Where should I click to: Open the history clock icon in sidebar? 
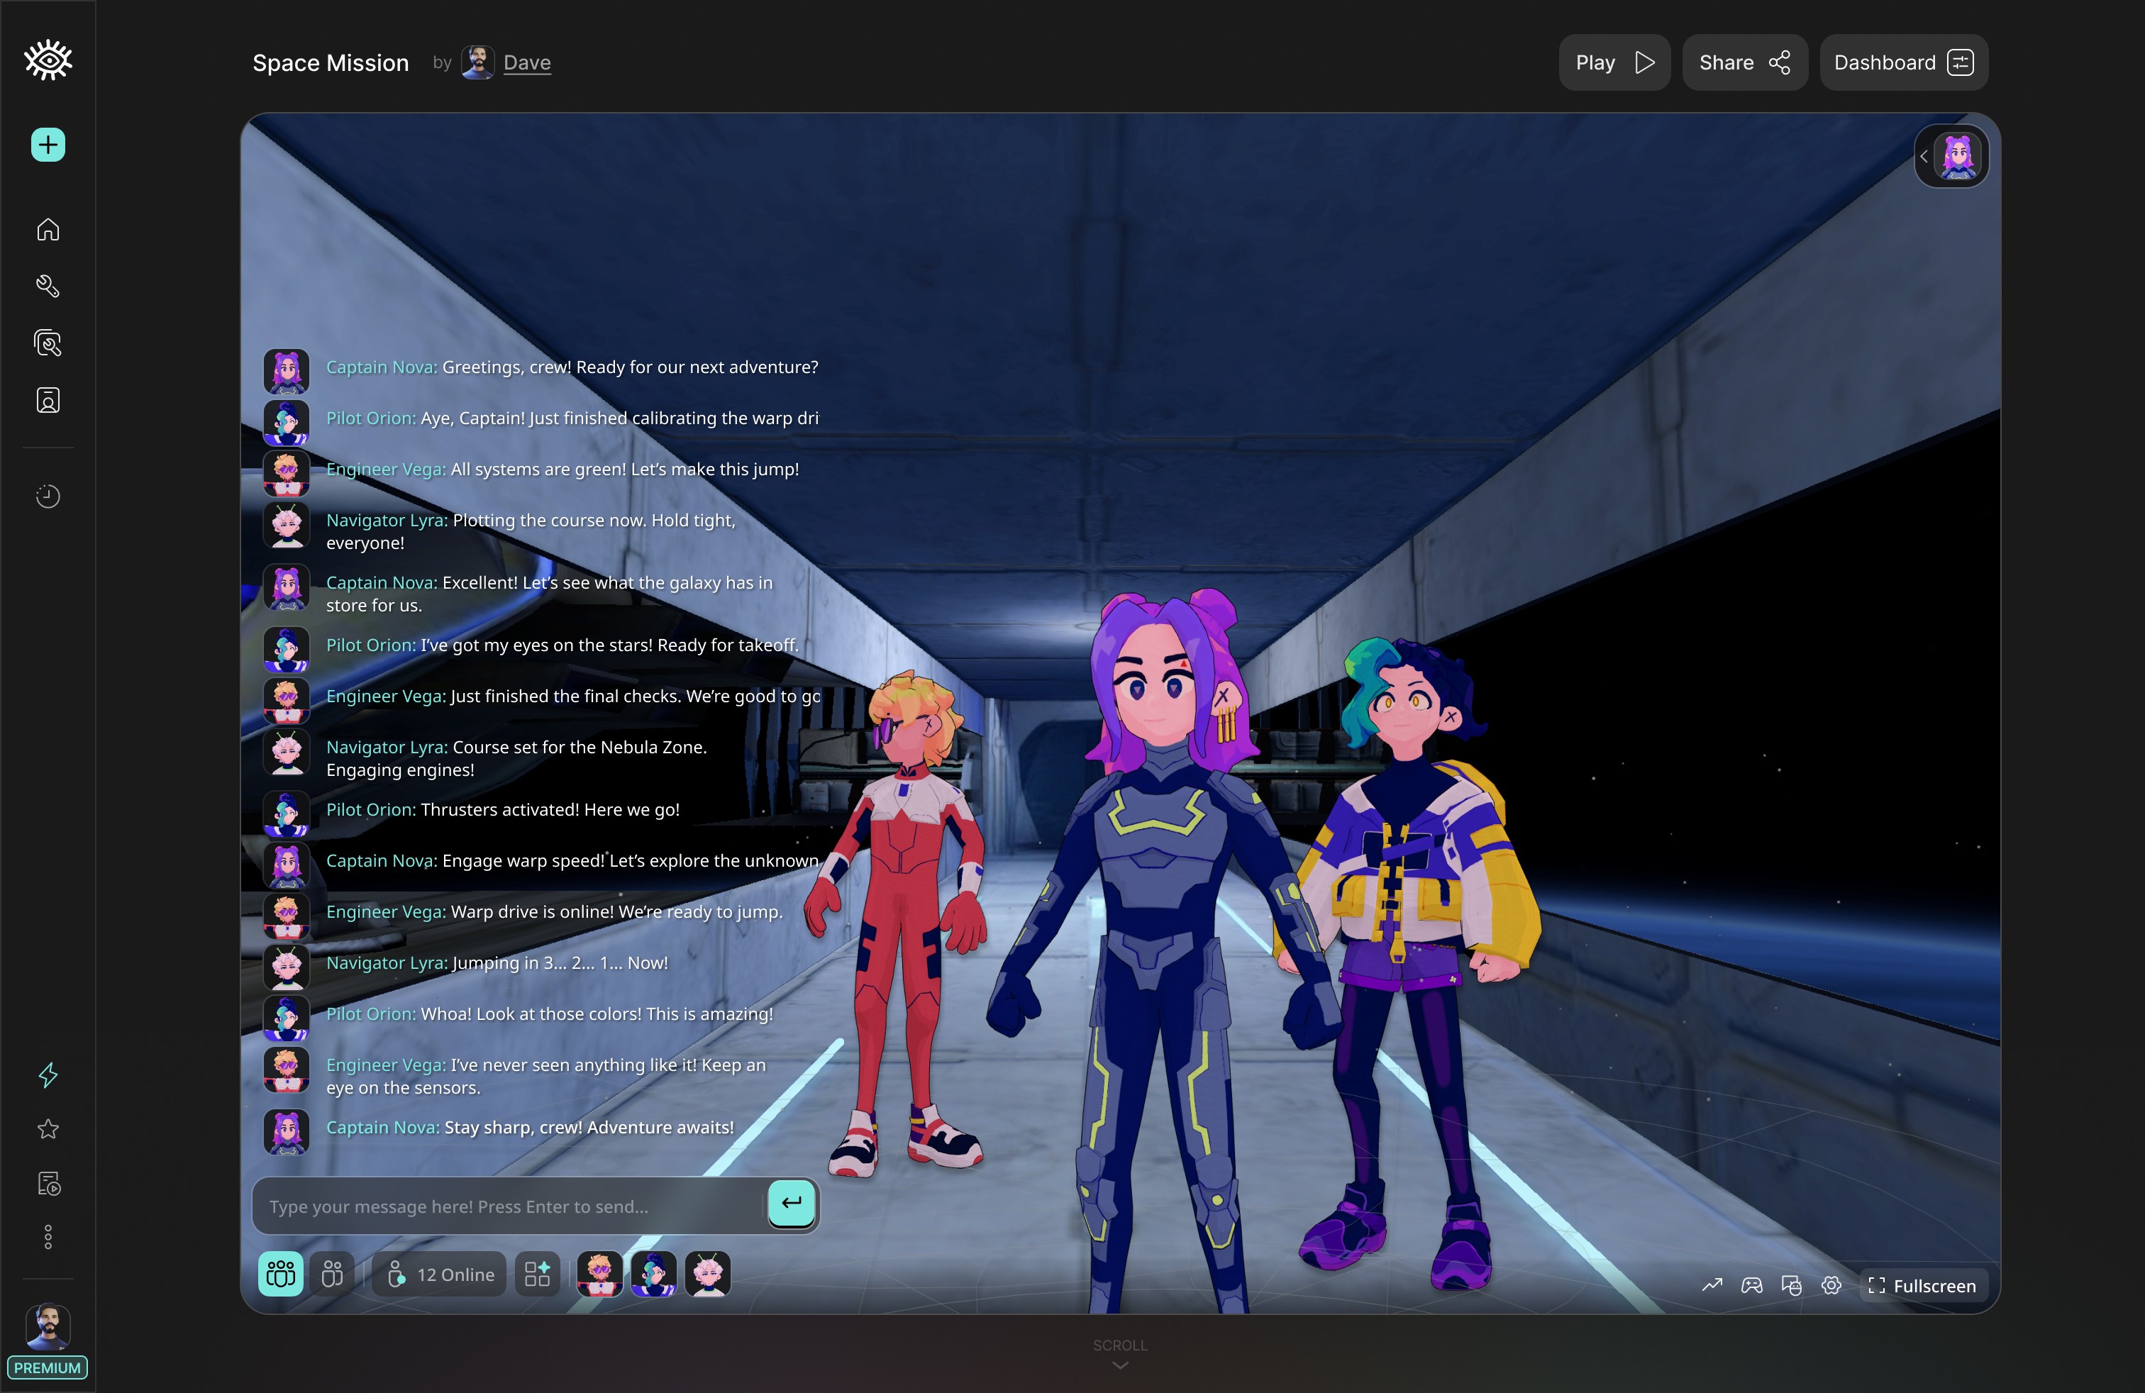point(48,496)
